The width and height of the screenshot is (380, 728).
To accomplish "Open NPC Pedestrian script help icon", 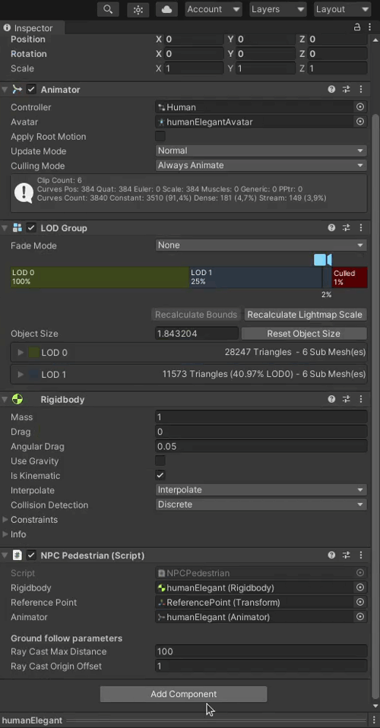I will 331,555.
